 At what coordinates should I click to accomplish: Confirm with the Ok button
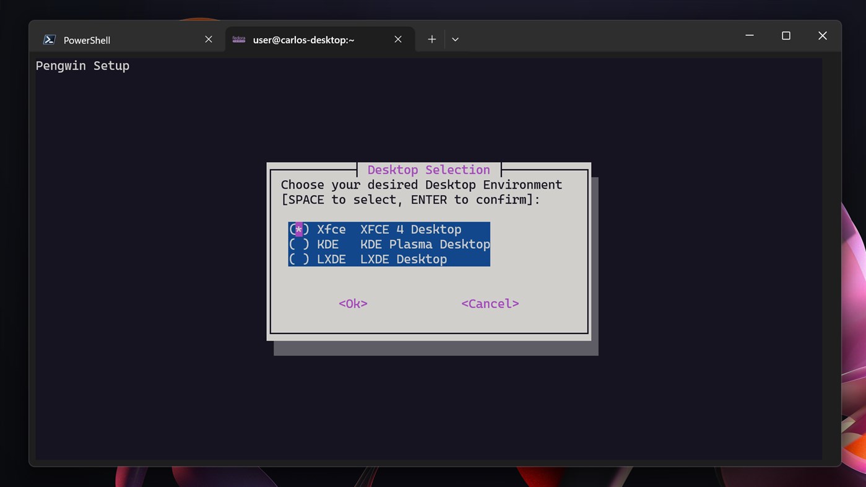point(352,303)
